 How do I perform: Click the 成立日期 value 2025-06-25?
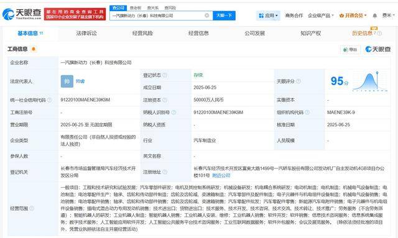point(205,88)
